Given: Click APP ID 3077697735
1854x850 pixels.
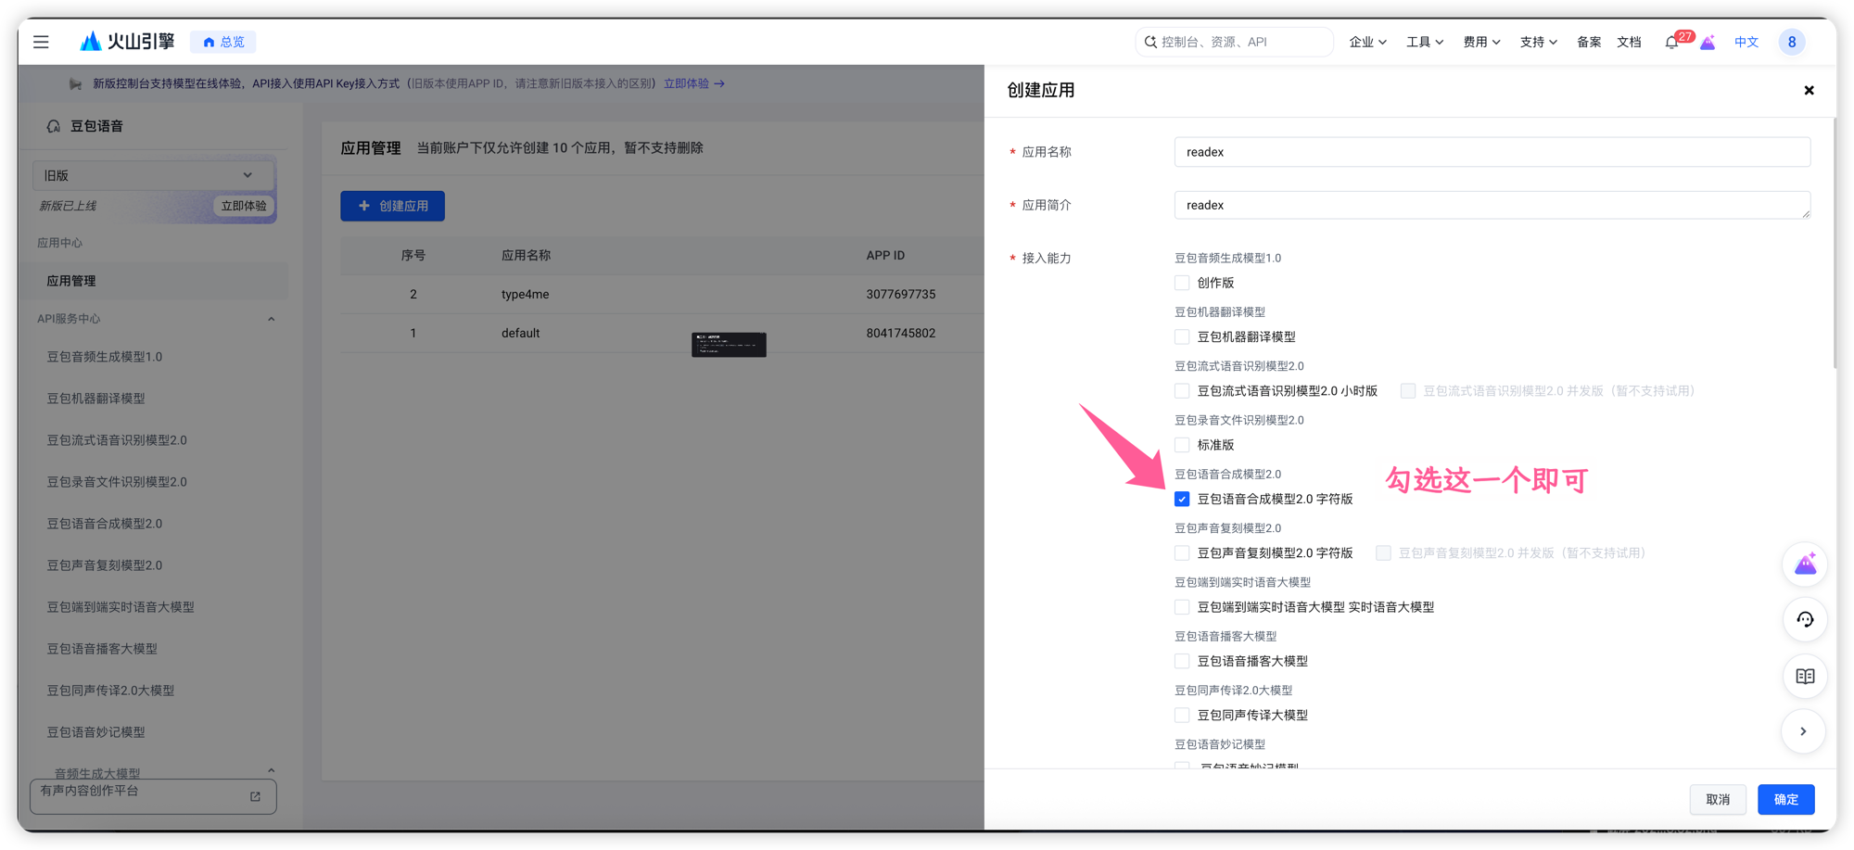Looking at the screenshot, I should click(x=900, y=295).
